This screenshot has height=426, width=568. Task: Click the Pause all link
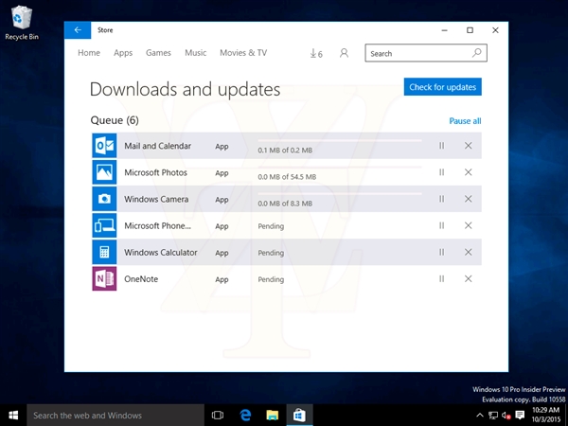tap(465, 121)
